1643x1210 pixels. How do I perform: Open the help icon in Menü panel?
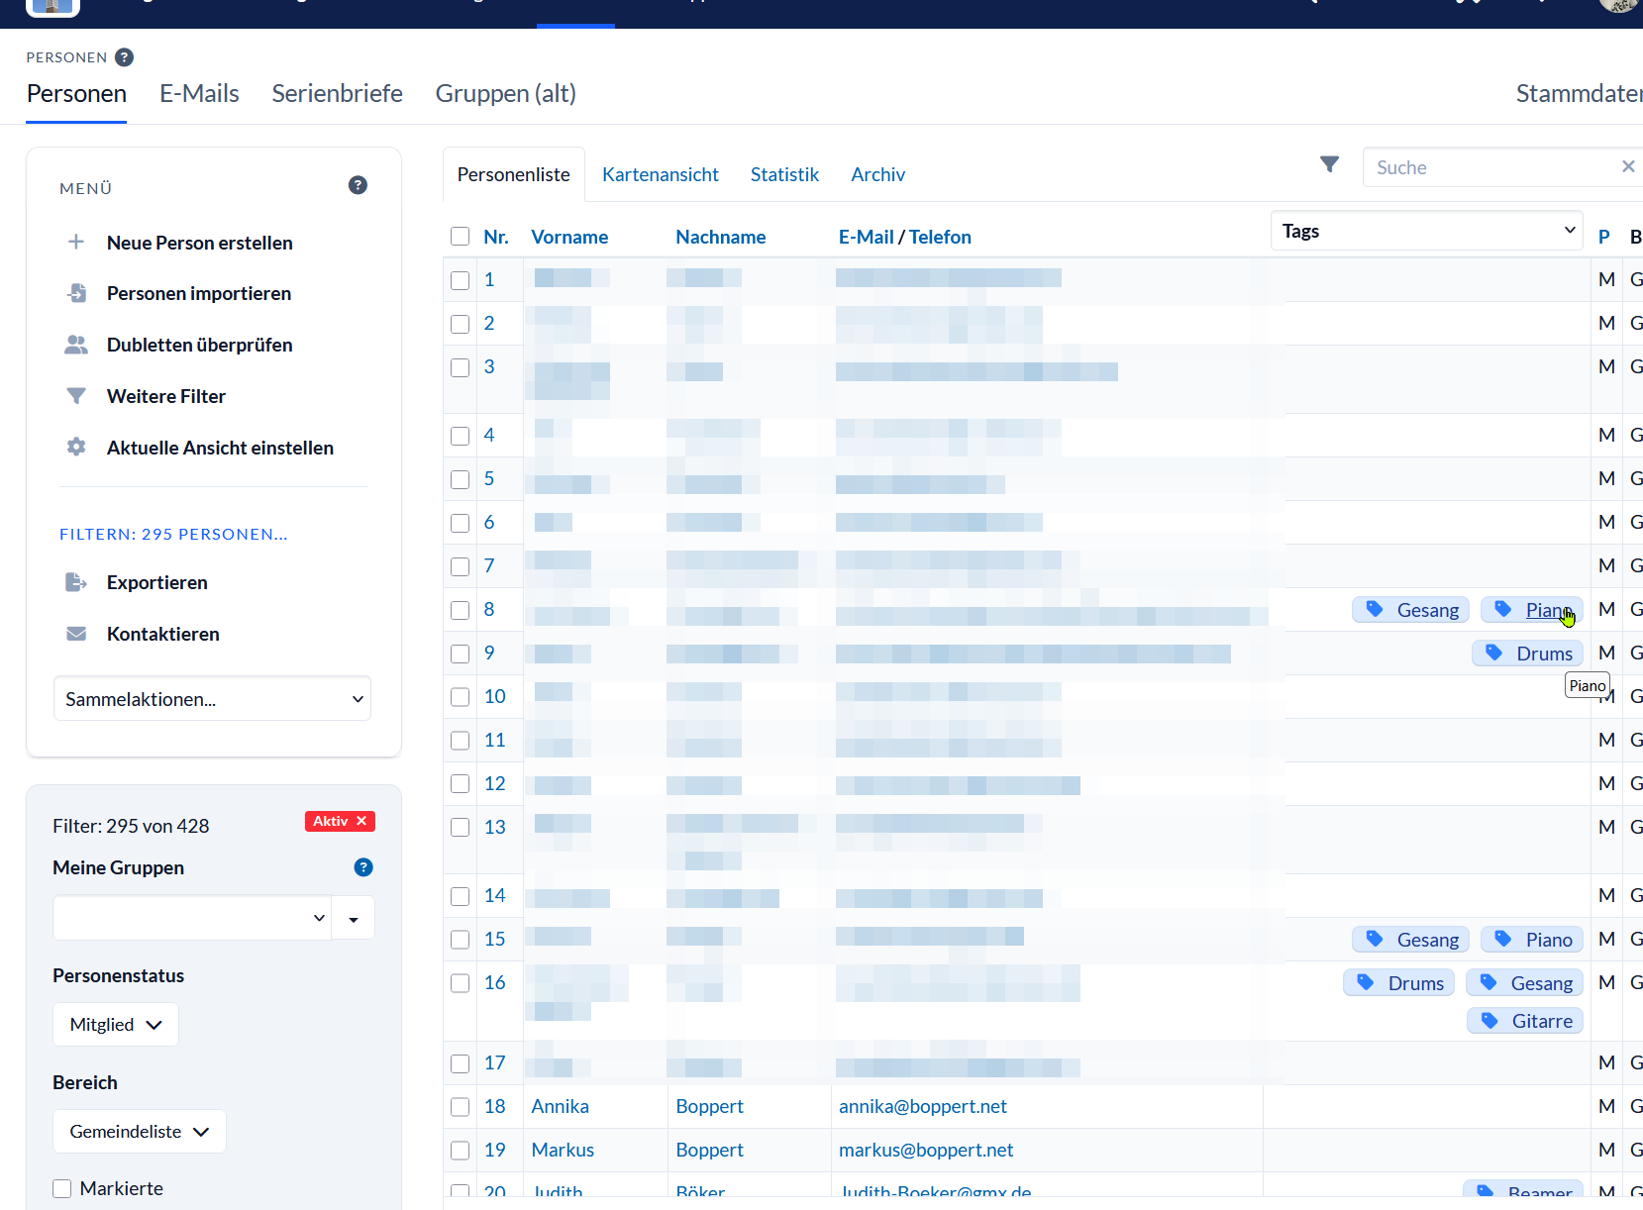pyautogui.click(x=358, y=185)
